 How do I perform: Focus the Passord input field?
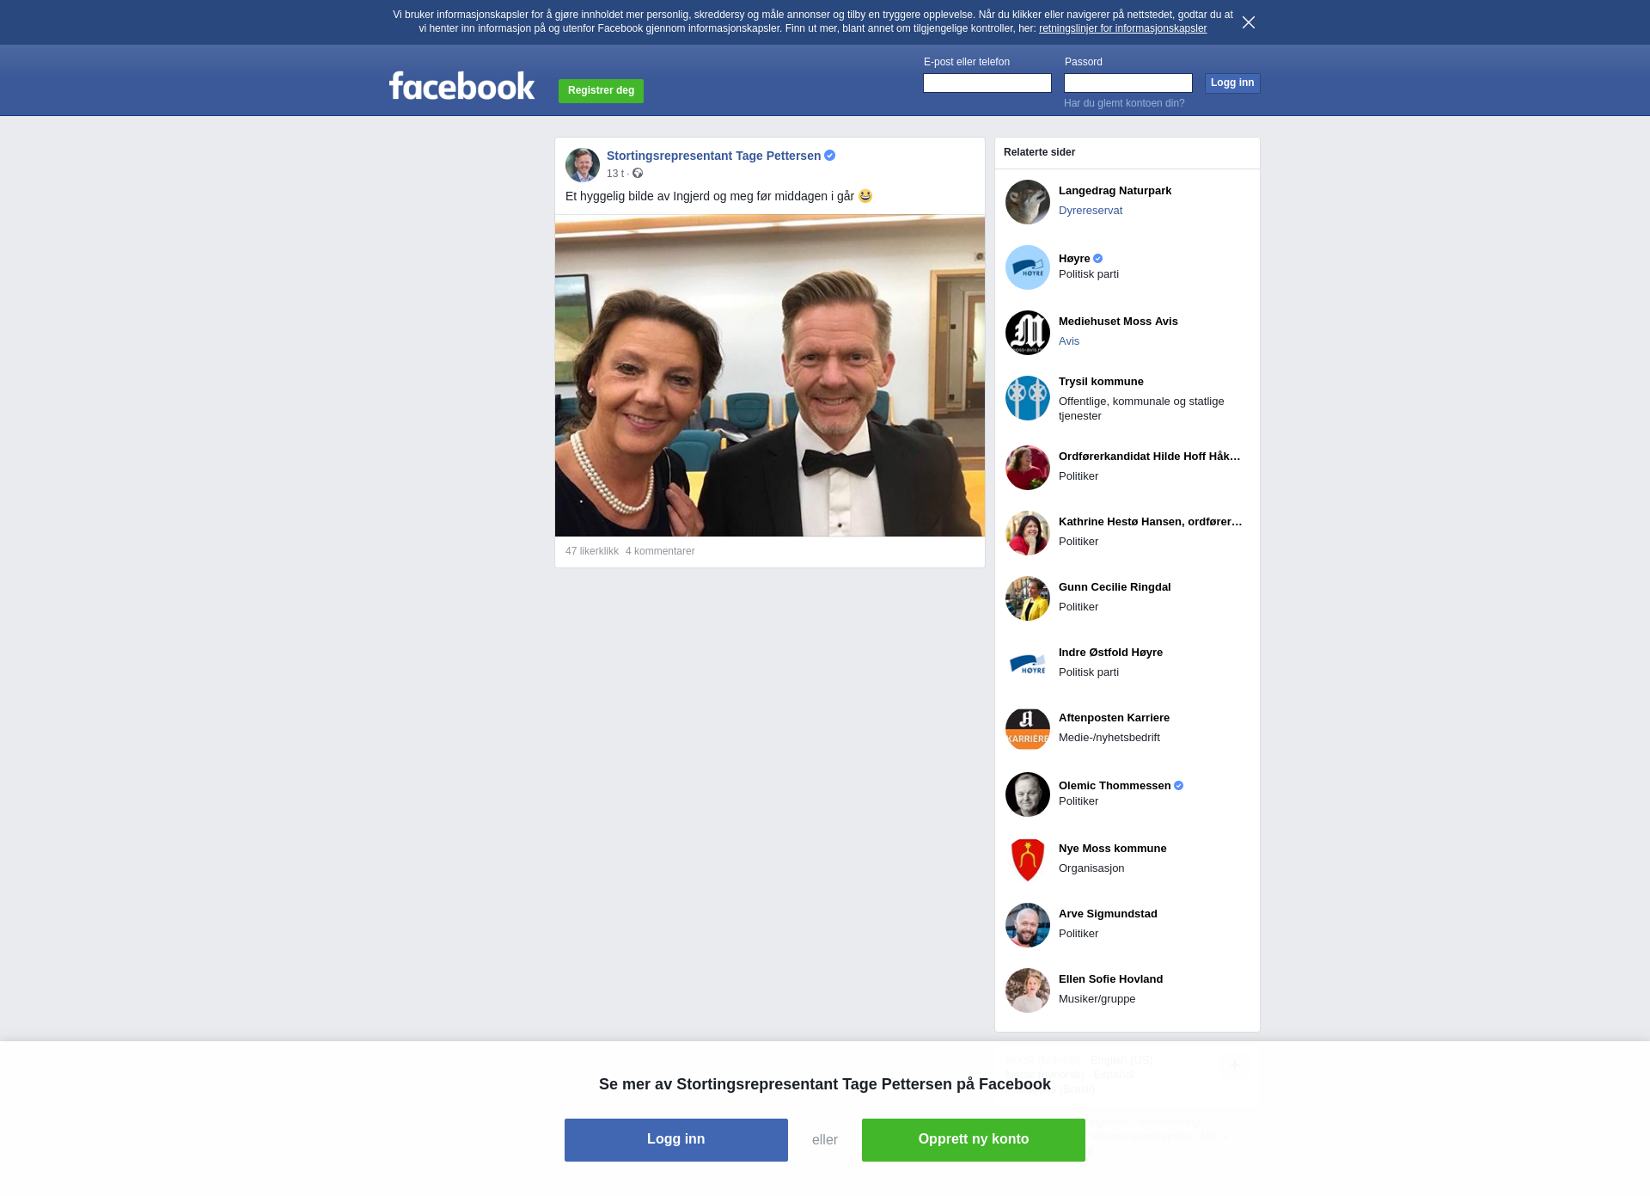click(x=1127, y=83)
